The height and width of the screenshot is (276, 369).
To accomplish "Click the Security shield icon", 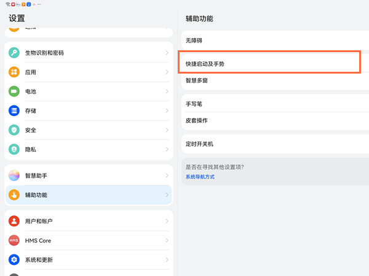I will (x=14, y=130).
